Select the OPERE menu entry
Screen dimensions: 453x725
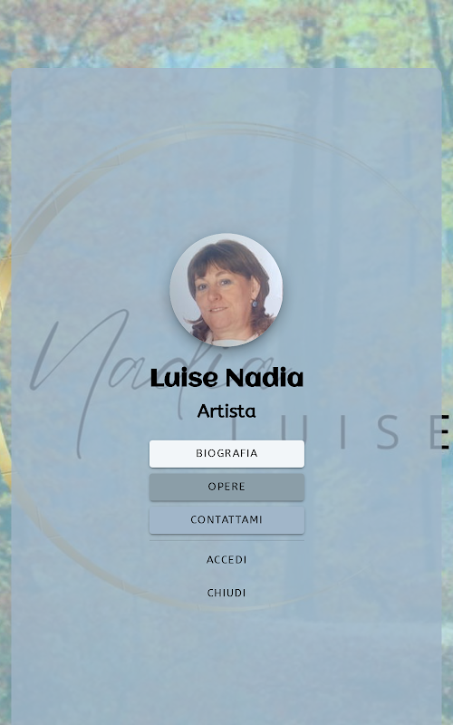(226, 487)
